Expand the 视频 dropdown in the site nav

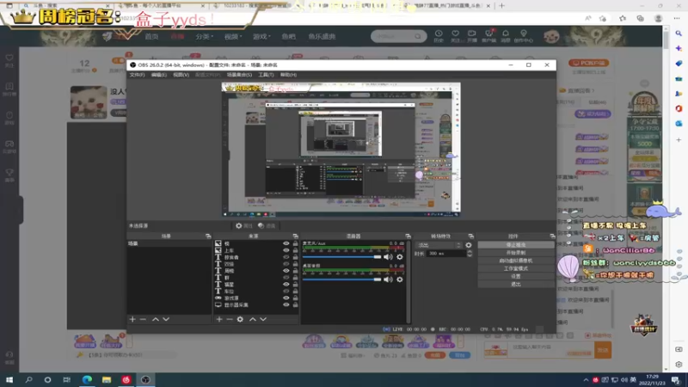pos(233,36)
